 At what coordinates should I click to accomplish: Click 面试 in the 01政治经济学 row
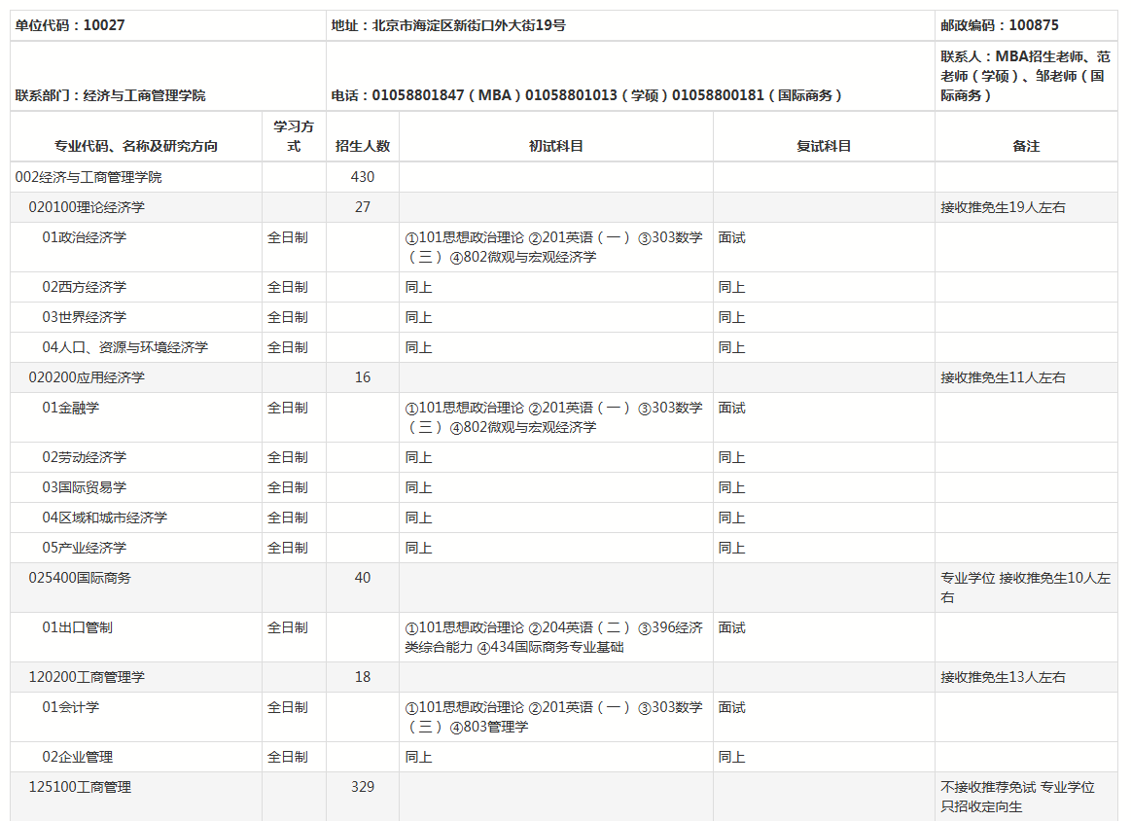coord(731,237)
